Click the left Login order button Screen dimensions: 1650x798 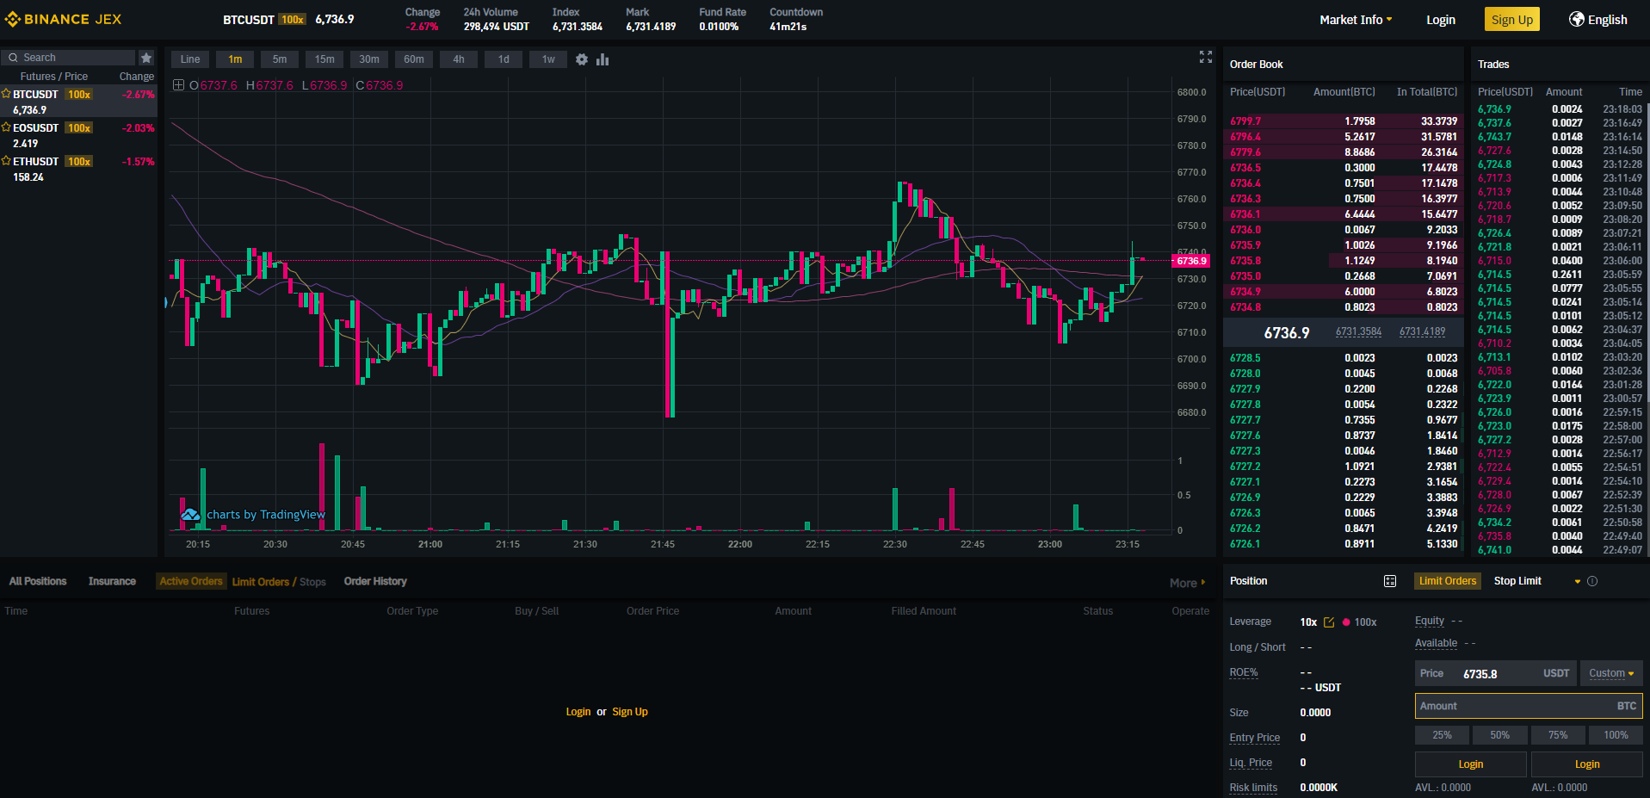[x=1471, y=764]
